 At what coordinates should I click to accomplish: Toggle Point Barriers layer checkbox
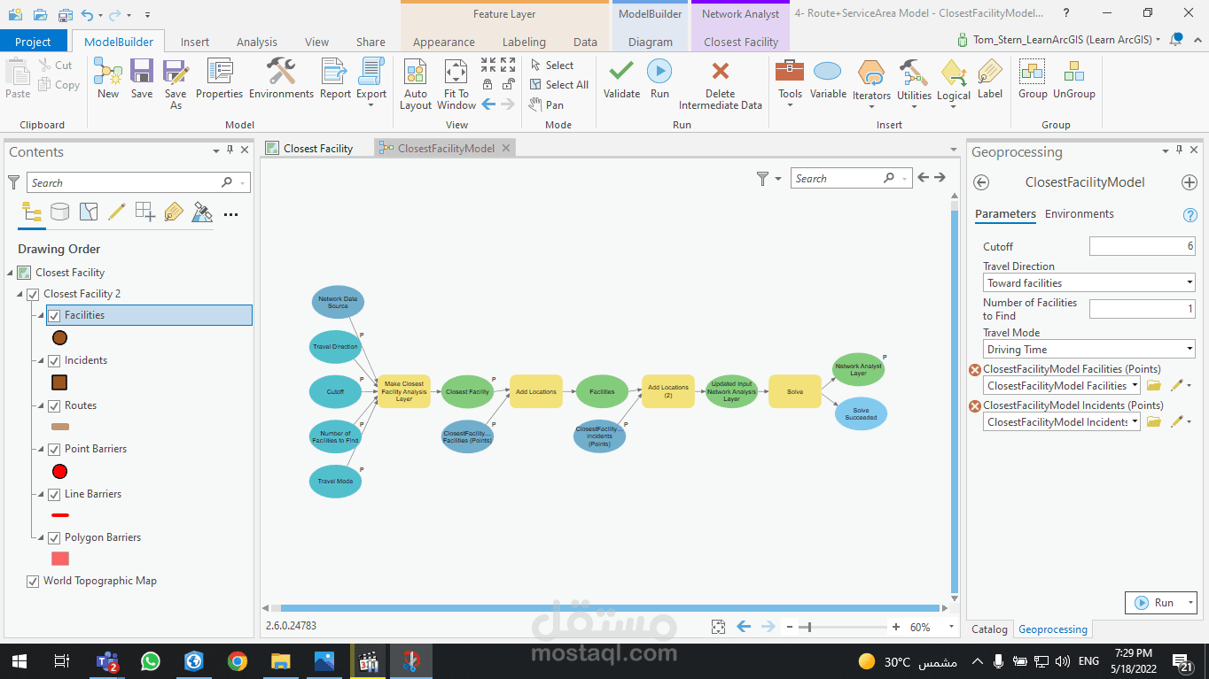pyautogui.click(x=54, y=449)
